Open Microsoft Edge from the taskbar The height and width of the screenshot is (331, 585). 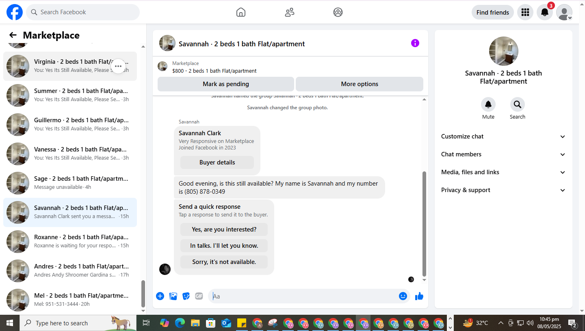(x=180, y=323)
